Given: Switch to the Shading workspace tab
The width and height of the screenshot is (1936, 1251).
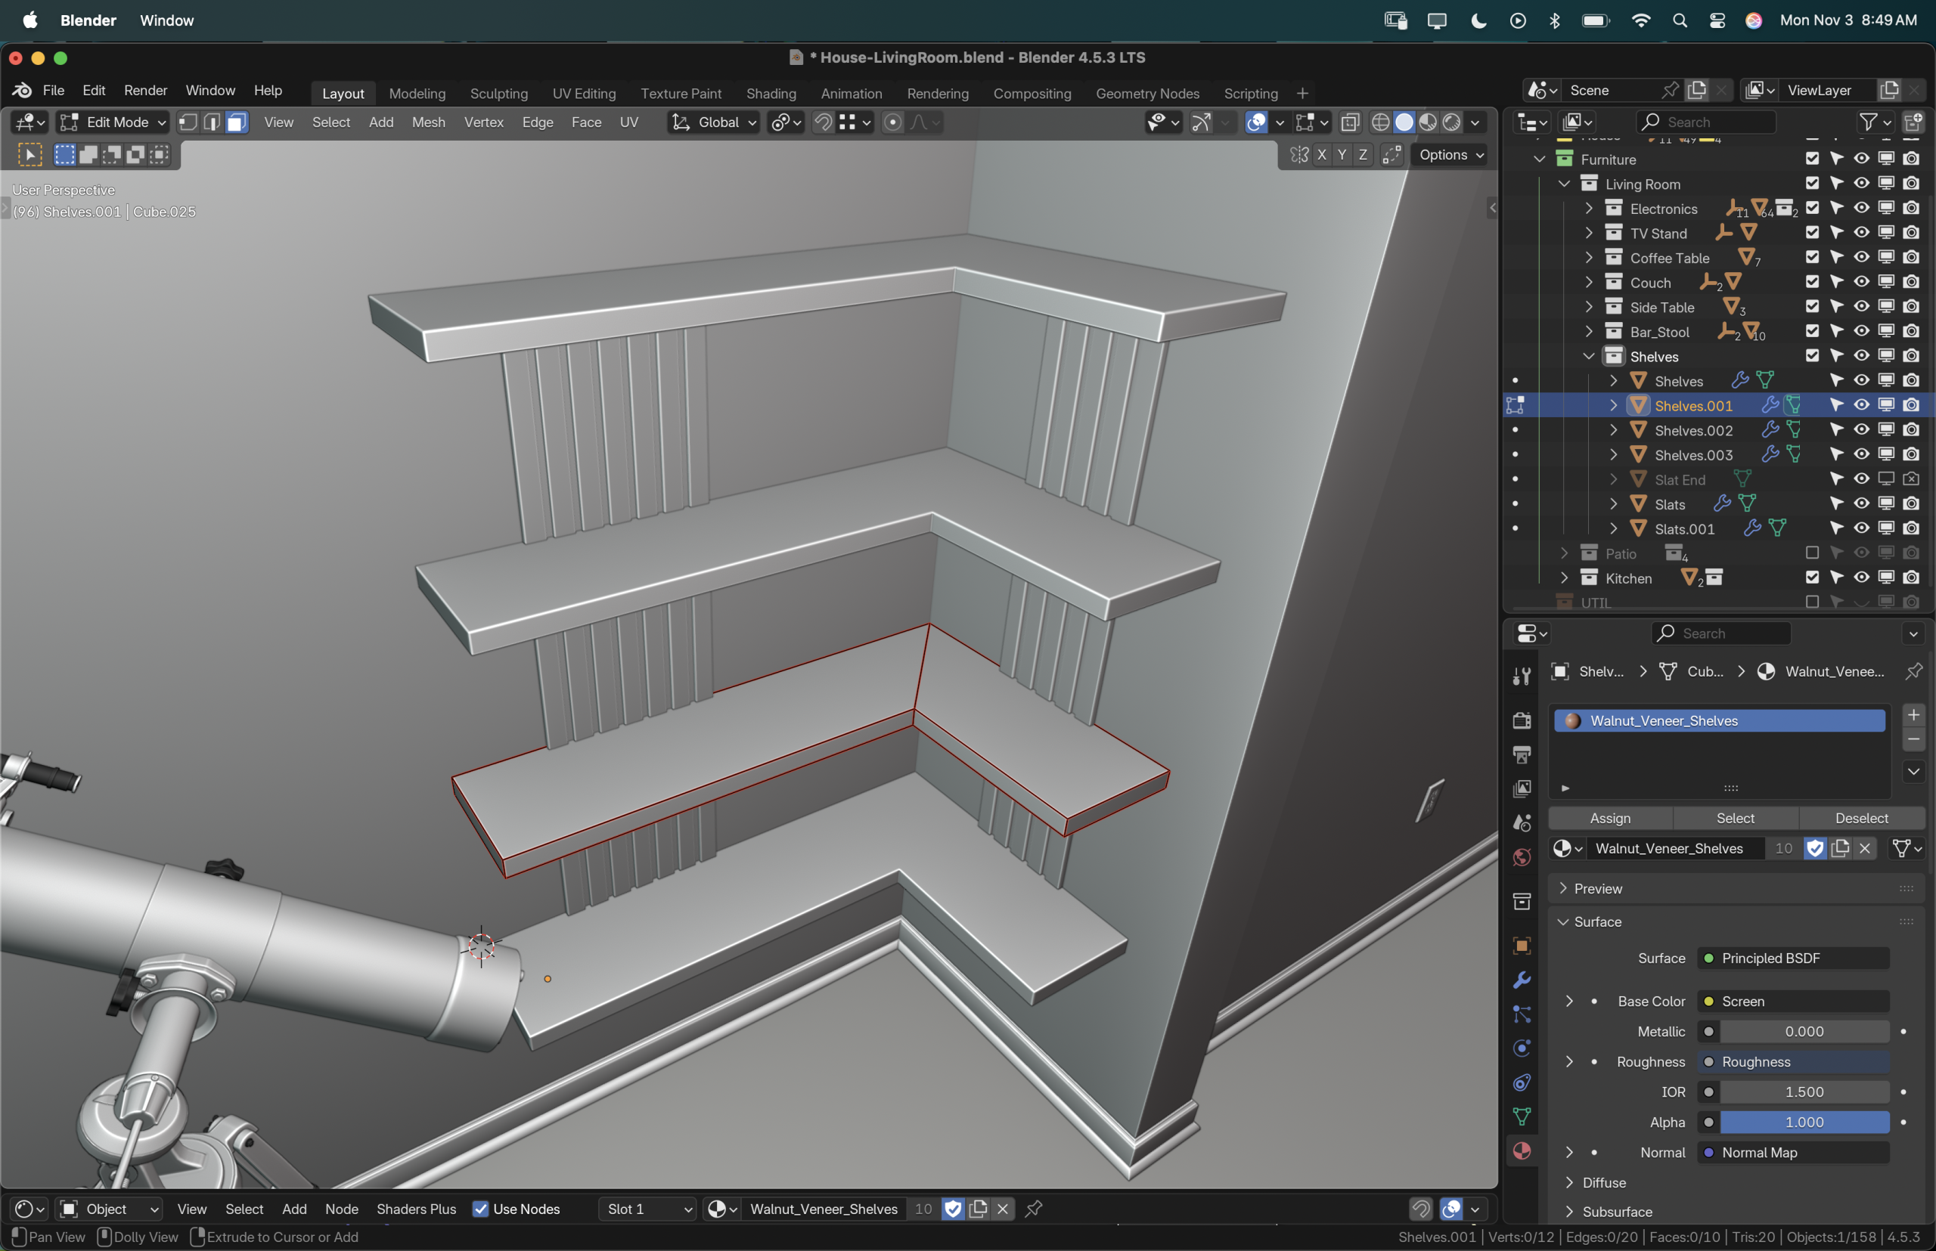Looking at the screenshot, I should [771, 94].
